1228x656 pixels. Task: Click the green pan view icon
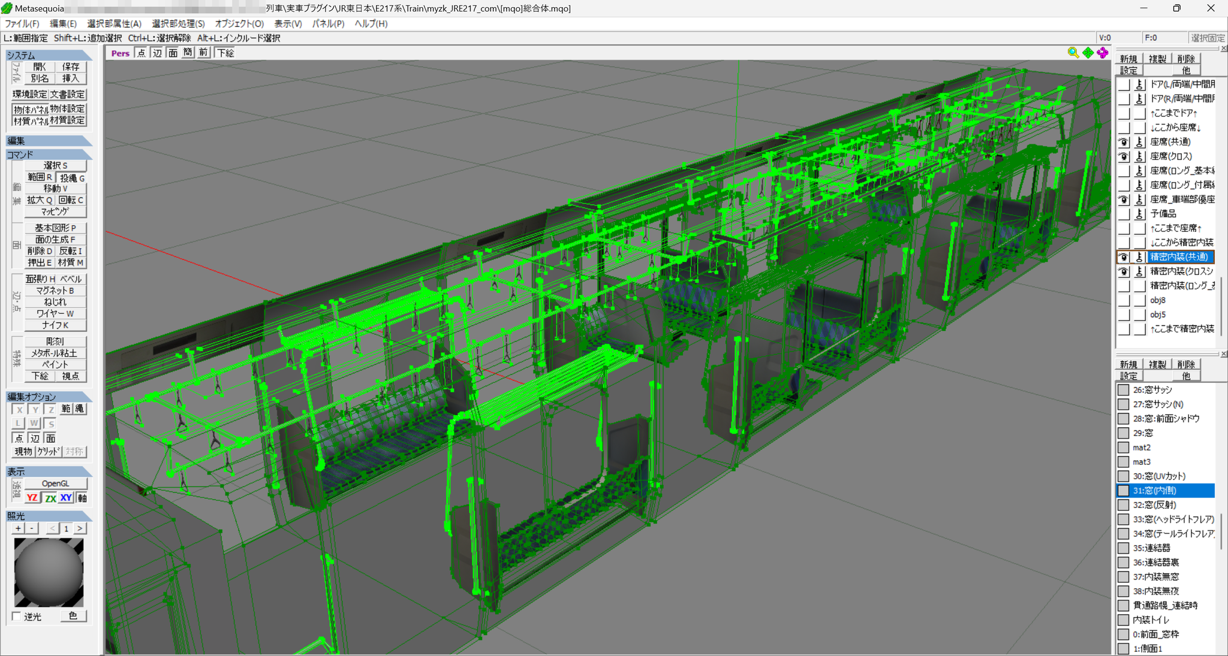pyautogui.click(x=1088, y=53)
